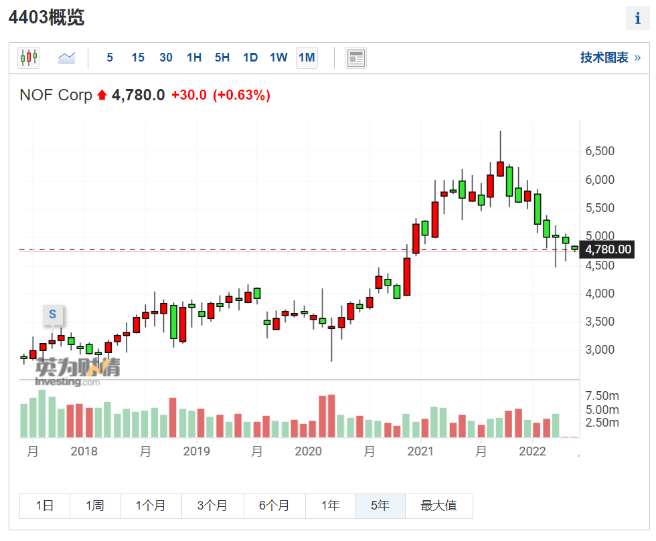
Task: Show the 最大值 full range
Action: tap(438, 506)
